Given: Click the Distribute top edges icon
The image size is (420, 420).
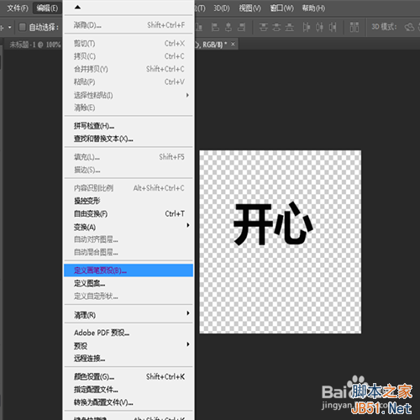Looking at the screenshot, I should (x=263, y=27).
